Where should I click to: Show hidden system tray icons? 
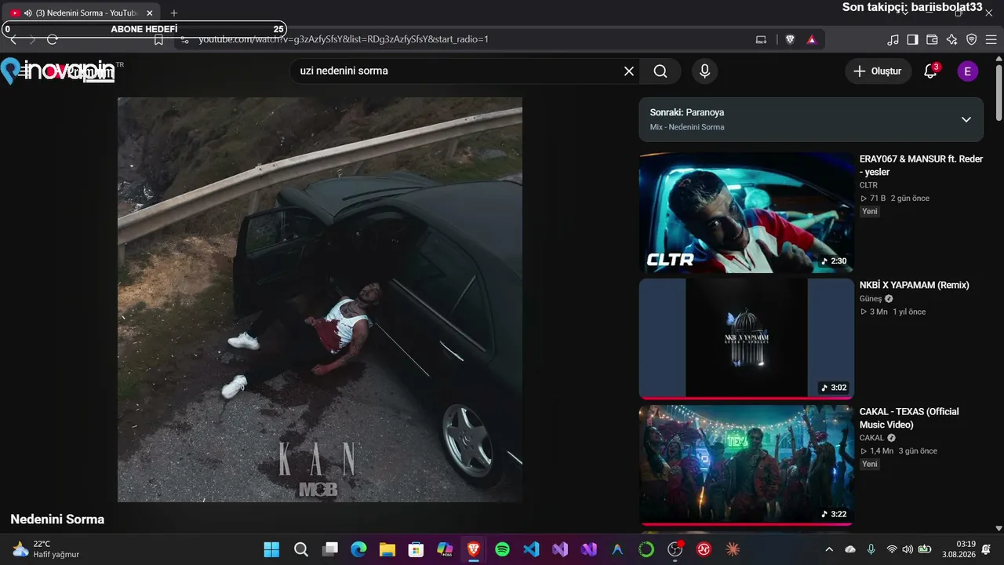pyautogui.click(x=829, y=549)
